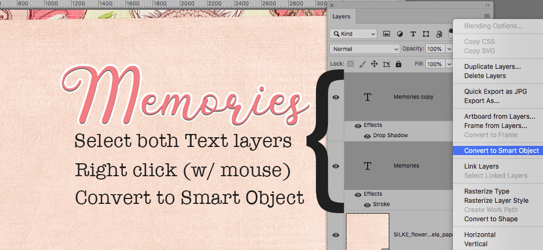Collapse Layers panel with double-arrow icon

[x=488, y=5]
